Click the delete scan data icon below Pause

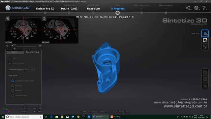[205, 40]
